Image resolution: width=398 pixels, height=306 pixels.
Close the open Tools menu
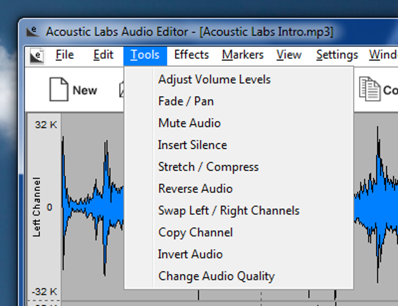pyautogui.click(x=145, y=55)
